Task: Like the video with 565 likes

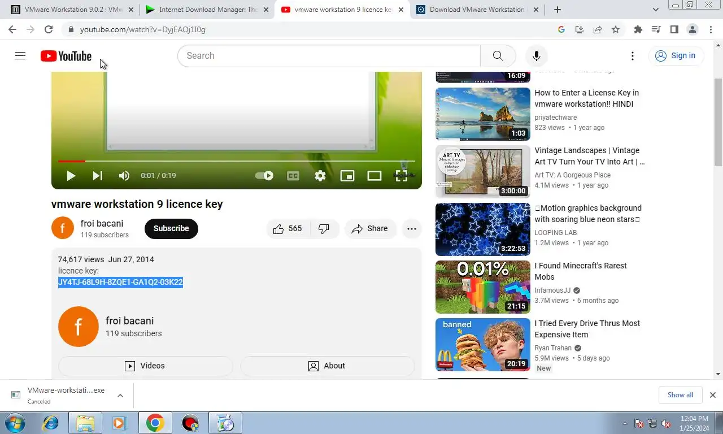Action: tap(288, 229)
